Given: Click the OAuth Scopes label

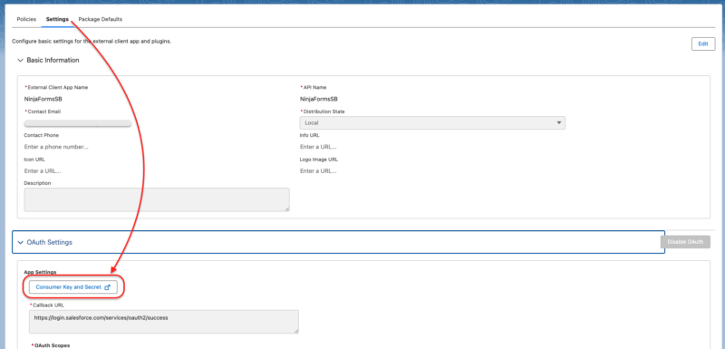Looking at the screenshot, I should click(52, 345).
